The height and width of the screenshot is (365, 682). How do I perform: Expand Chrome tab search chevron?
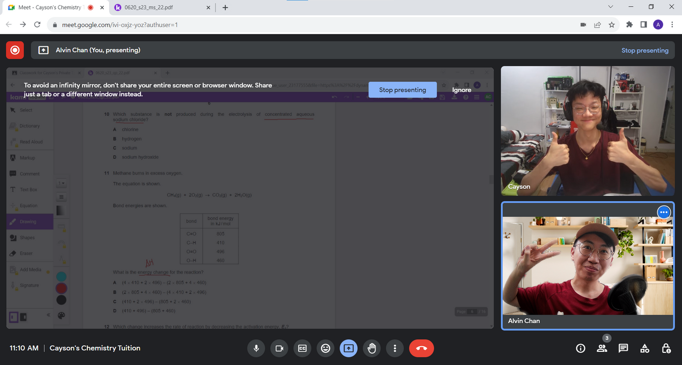610,7
